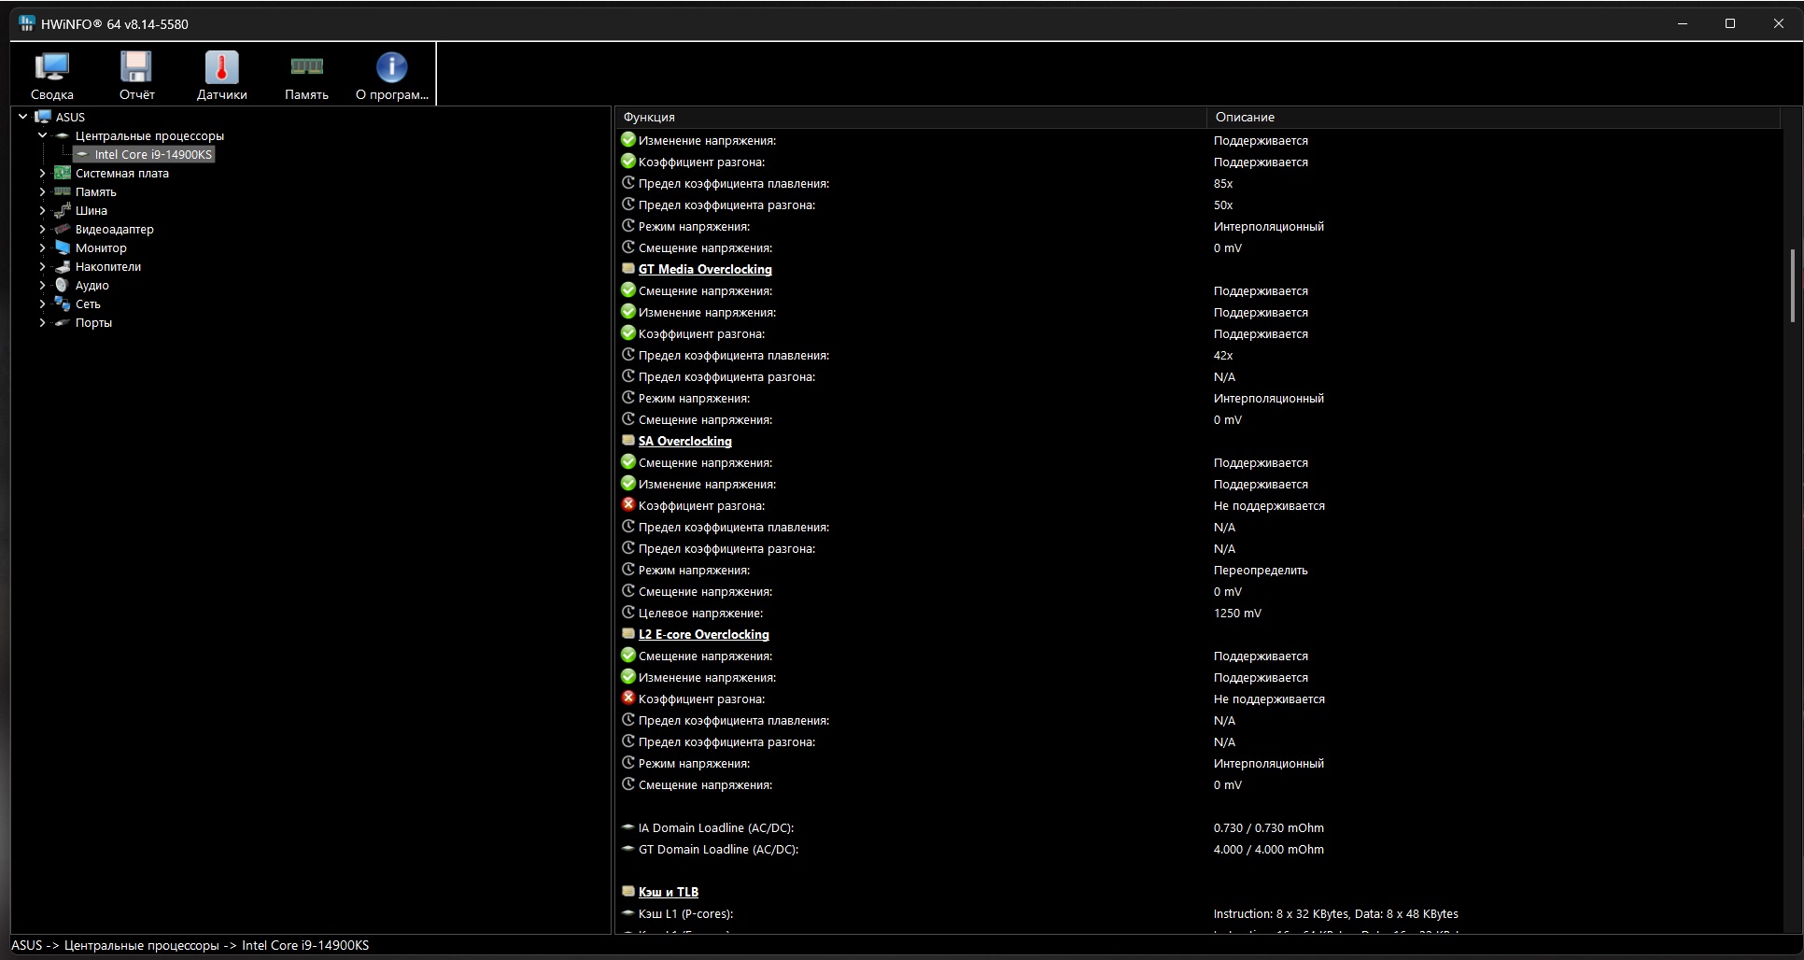Click the L2 E-core Overclocking heading
This screenshot has height=960, width=1804.
tap(704, 634)
